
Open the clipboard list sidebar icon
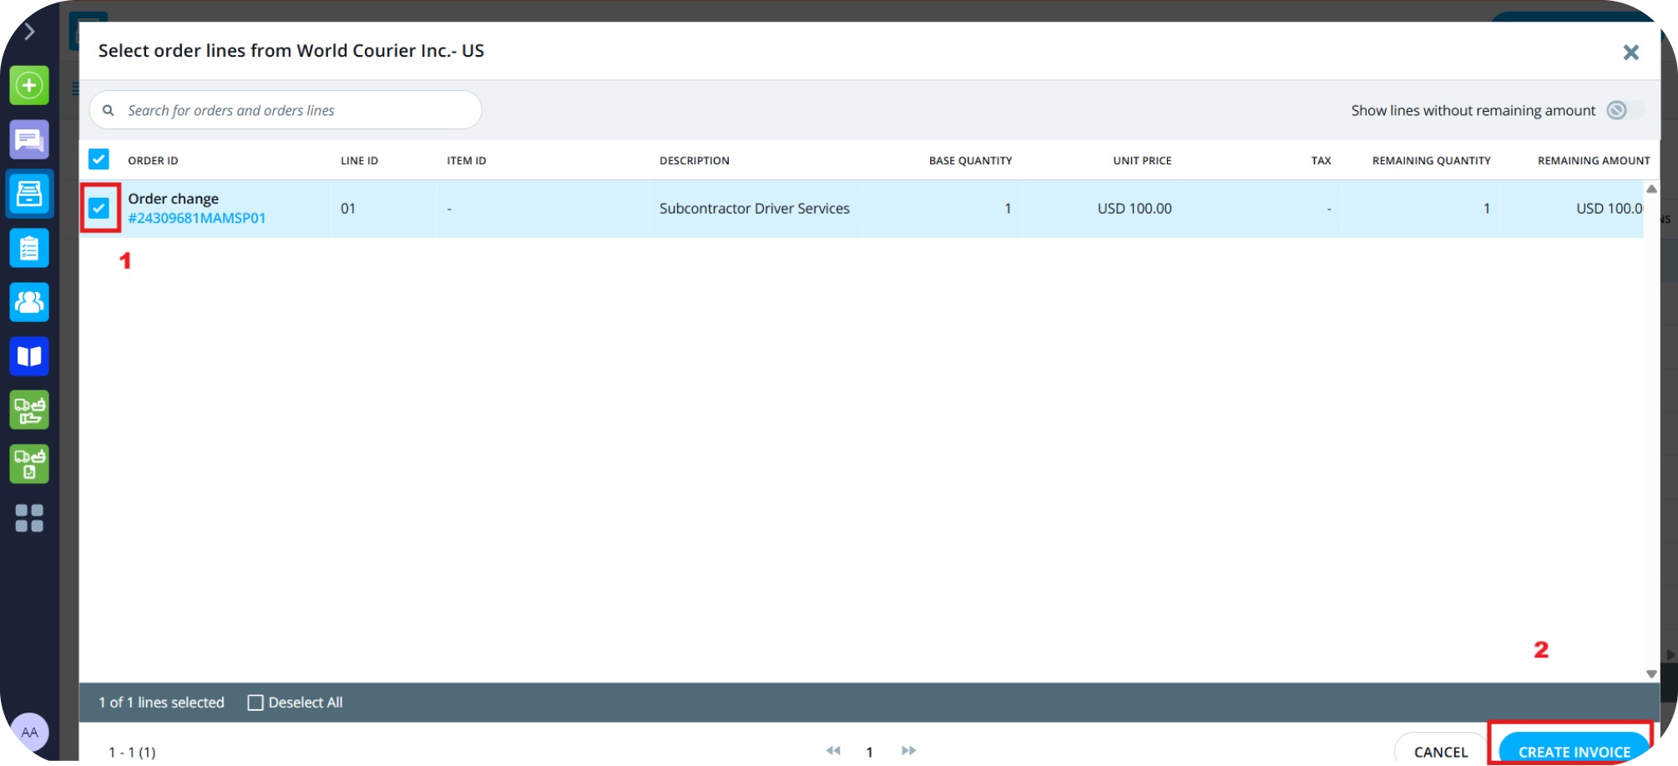pos(29,249)
